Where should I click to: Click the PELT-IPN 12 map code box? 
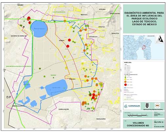click(159, 122)
